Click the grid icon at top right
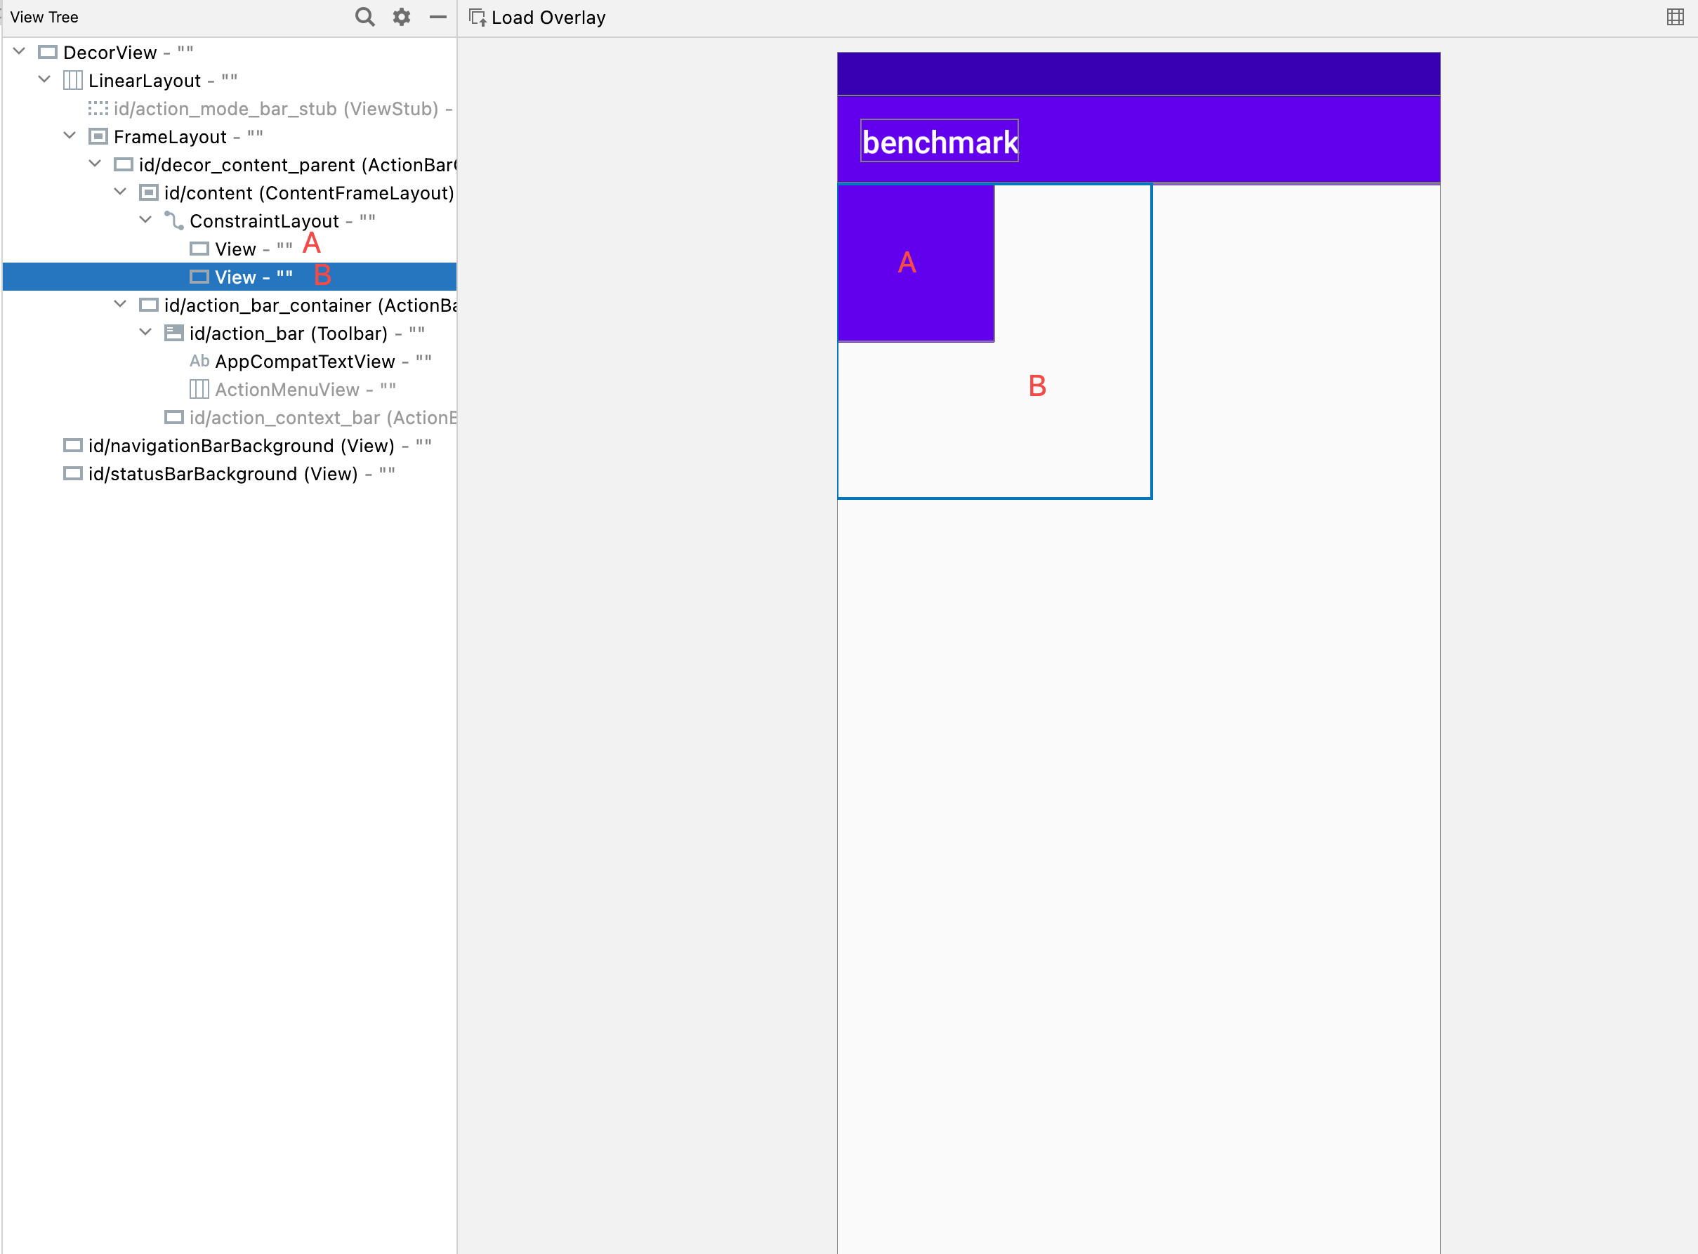 click(x=1676, y=17)
